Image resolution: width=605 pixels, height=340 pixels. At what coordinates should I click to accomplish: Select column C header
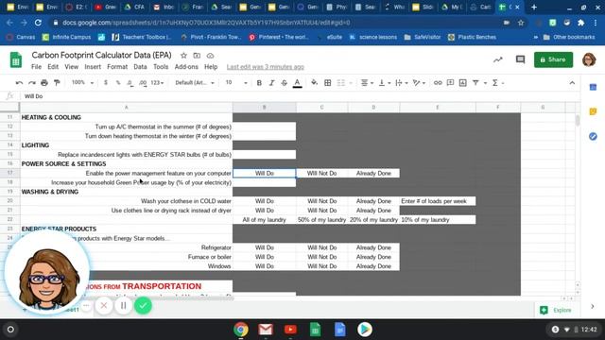[x=321, y=107]
